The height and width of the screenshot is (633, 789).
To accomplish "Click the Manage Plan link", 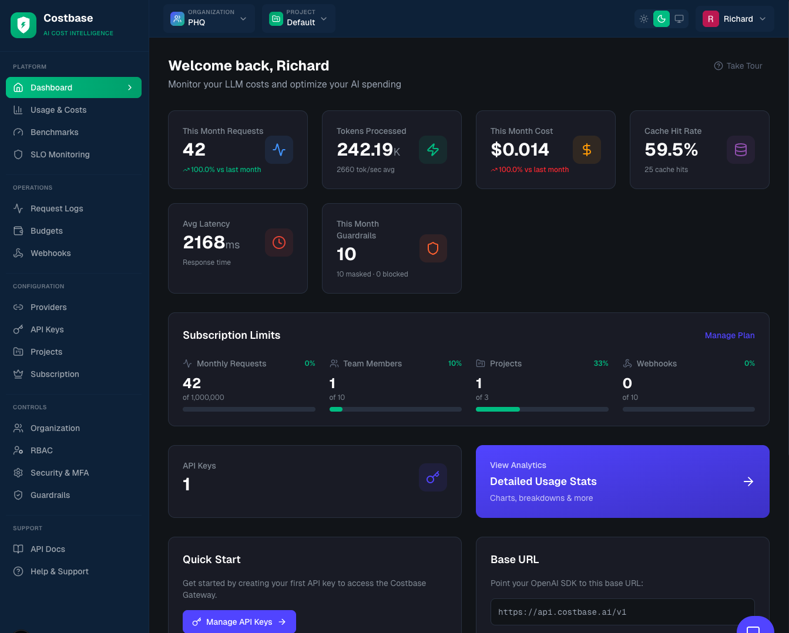I will pos(730,335).
